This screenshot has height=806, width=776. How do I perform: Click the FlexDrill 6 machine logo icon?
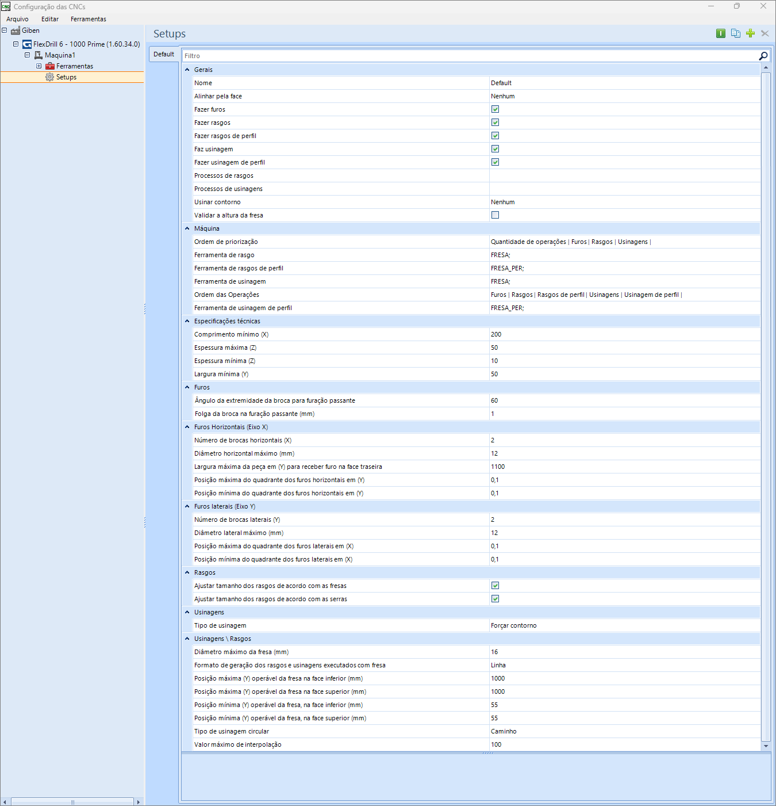(27, 44)
